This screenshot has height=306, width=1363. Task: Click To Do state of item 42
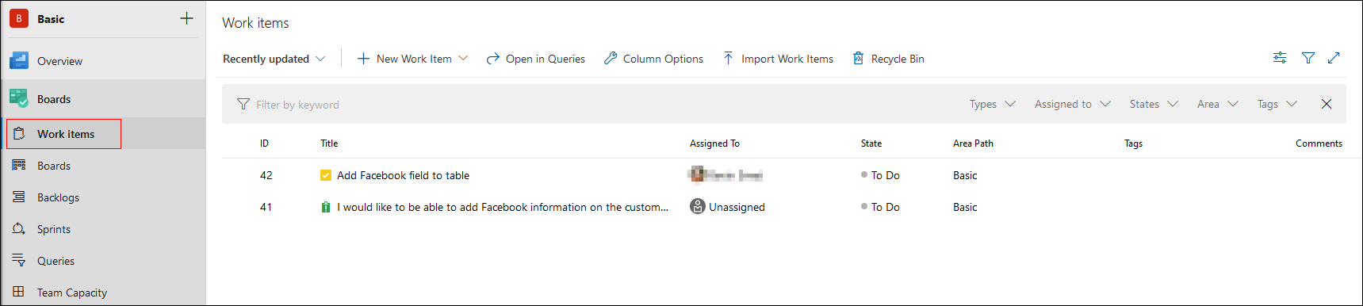880,175
